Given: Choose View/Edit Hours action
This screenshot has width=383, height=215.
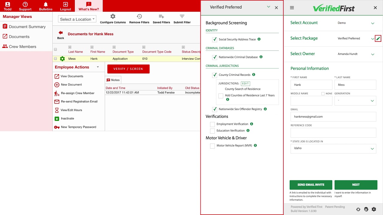Looking at the screenshot, I should pos(68,110).
